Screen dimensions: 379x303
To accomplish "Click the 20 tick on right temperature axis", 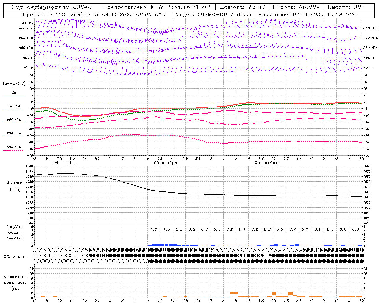I will (x=365, y=75).
